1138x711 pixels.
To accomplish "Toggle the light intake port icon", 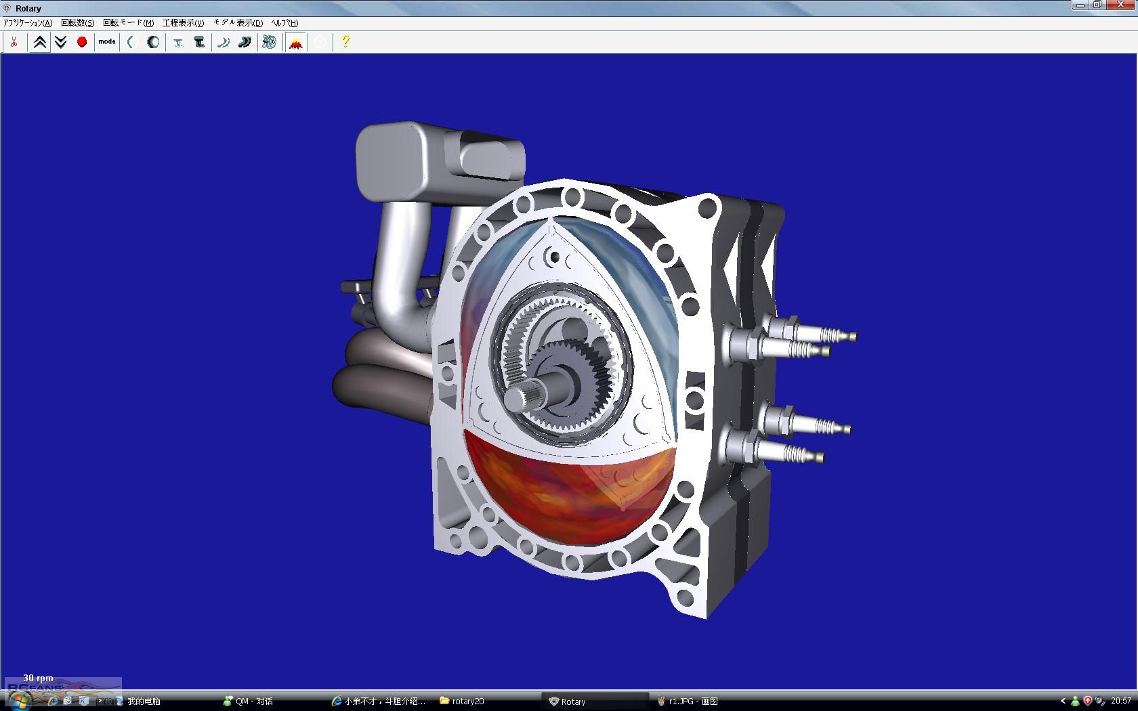I will click(x=178, y=42).
